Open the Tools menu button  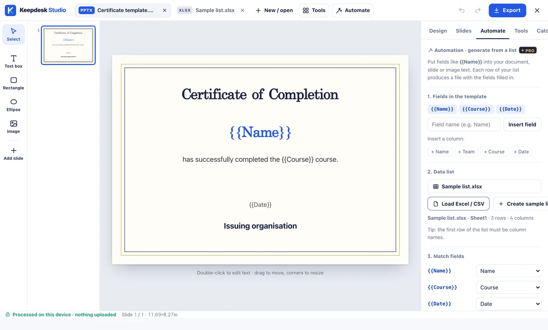(x=314, y=10)
